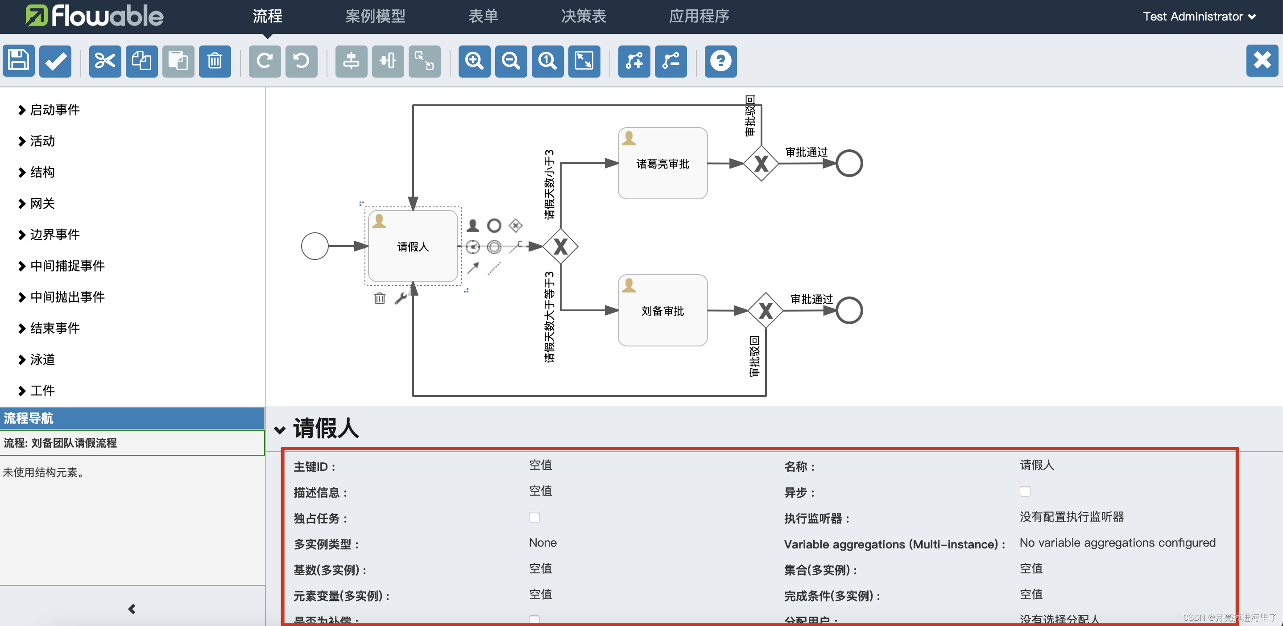The image size is (1283, 626).
Task: Add a user task from the quick menu
Action: [473, 226]
